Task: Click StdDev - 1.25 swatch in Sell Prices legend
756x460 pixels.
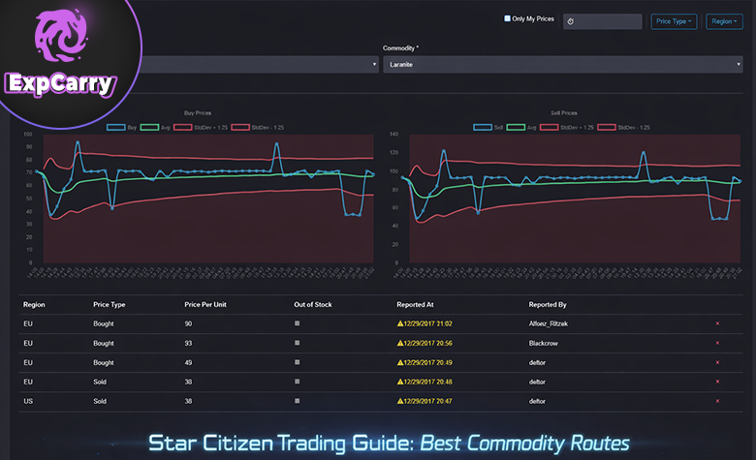Action: 607,127
